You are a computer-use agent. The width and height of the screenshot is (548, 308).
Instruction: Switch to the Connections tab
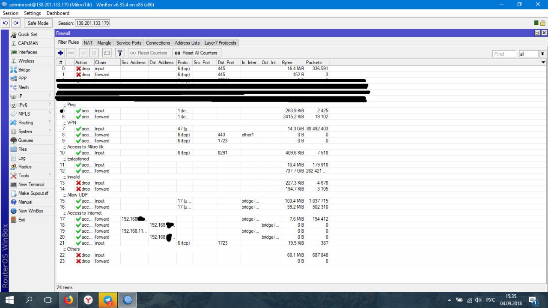tap(158, 43)
